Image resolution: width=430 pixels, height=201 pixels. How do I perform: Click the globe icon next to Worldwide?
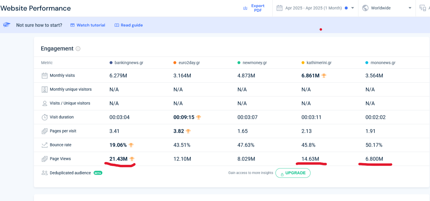pyautogui.click(x=365, y=8)
